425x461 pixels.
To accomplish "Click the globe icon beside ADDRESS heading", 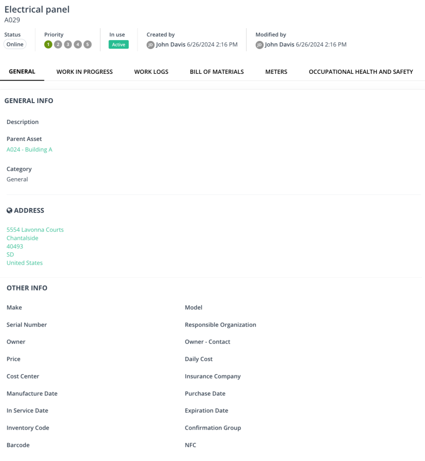I will (x=9, y=210).
